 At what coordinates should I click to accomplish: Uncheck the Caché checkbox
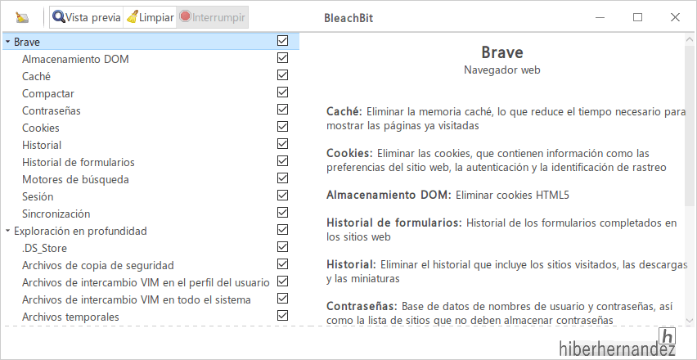[282, 75]
